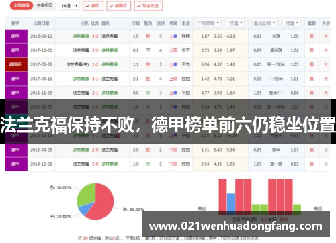Toggle the 德国杯 checkbox
Image resolution: width=336 pixels, height=243 pixels.
(x=118, y=6)
